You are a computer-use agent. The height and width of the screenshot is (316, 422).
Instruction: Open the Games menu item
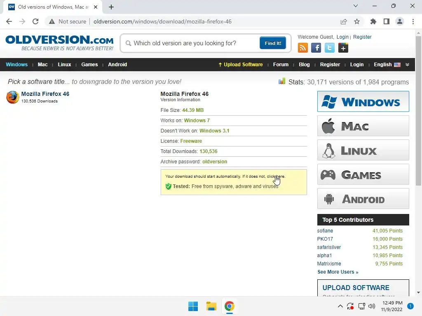click(89, 65)
